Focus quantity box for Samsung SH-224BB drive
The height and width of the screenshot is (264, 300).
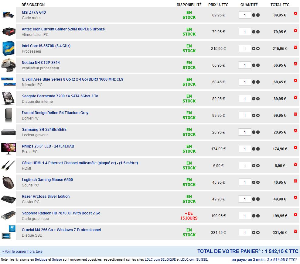(245, 132)
